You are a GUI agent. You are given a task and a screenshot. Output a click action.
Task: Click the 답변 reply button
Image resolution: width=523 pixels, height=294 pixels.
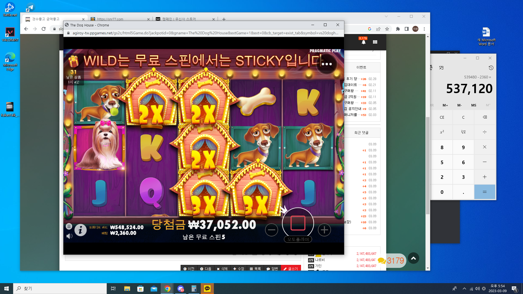(x=272, y=268)
